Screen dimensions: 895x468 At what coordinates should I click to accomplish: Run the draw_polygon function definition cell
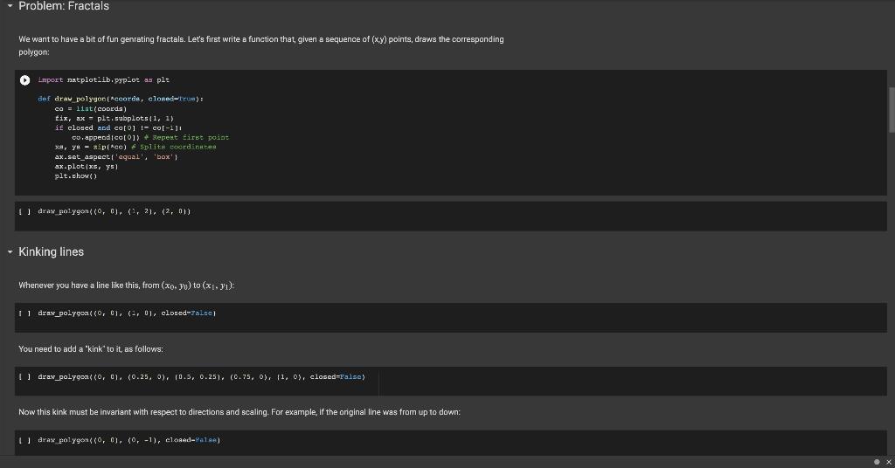click(24, 80)
